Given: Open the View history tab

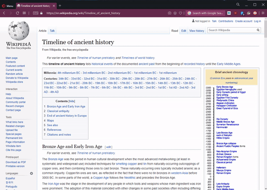Looking at the screenshot, I should point(197,31).
